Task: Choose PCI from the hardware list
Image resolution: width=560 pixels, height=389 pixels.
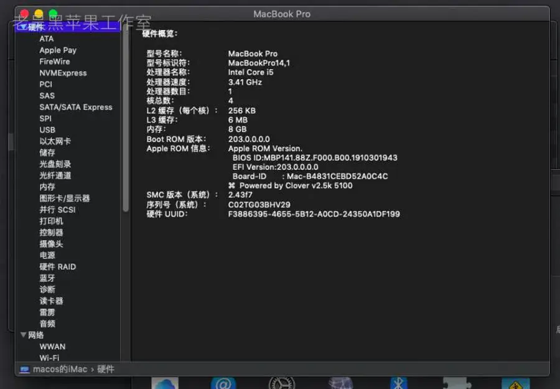Action: tap(45, 84)
